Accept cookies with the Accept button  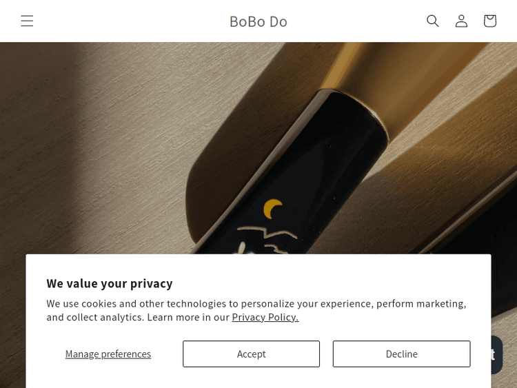(251, 354)
